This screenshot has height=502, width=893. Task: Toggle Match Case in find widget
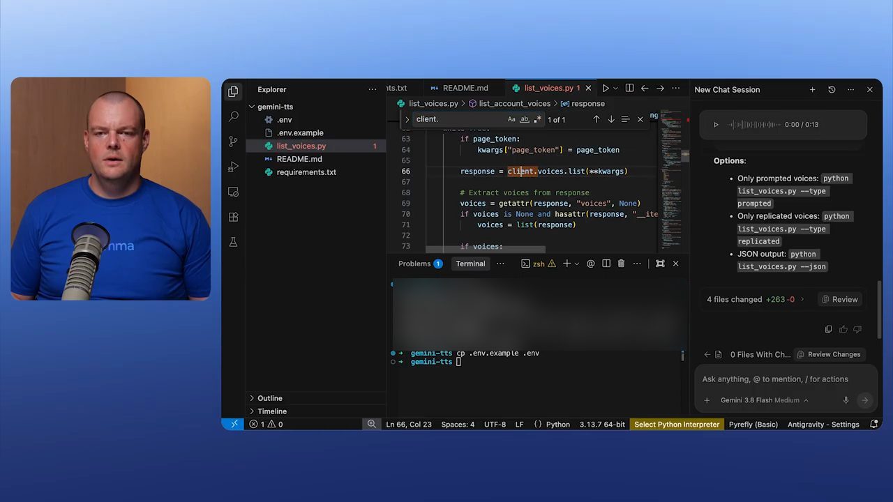(x=511, y=119)
